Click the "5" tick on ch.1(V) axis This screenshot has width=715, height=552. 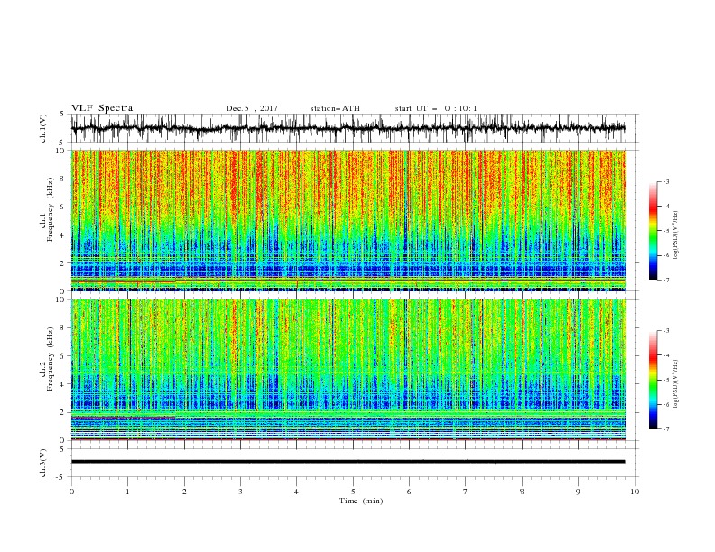tap(63, 115)
